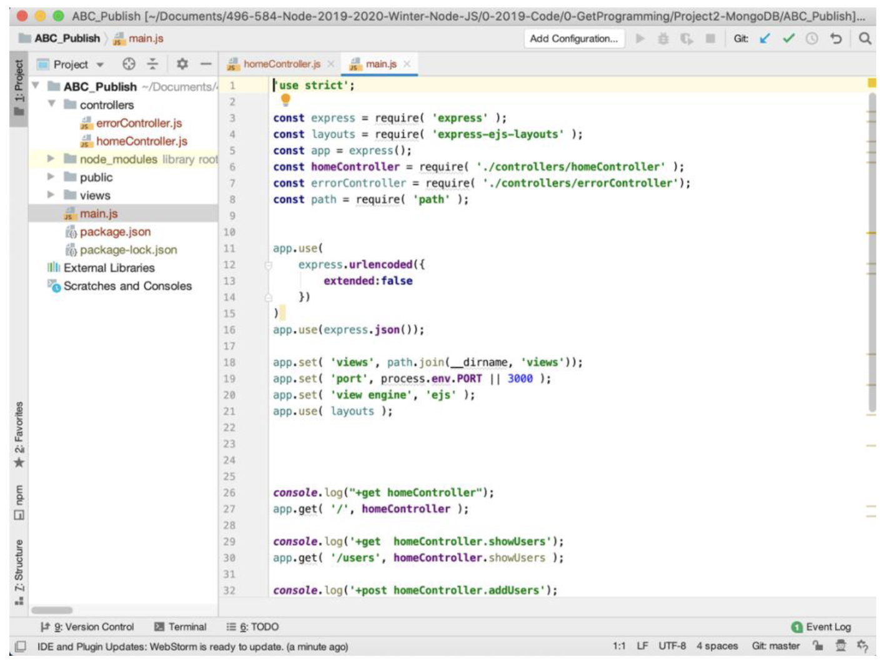Click the Git rollback arrow icon
Viewport: 892px width, 667px height.
[836, 39]
